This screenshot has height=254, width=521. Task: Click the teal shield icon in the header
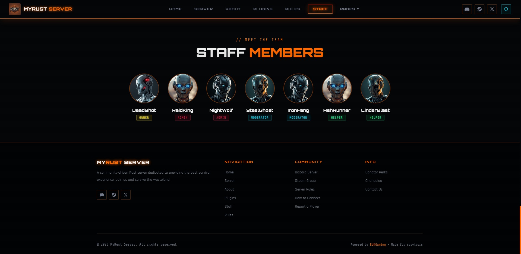tap(506, 9)
